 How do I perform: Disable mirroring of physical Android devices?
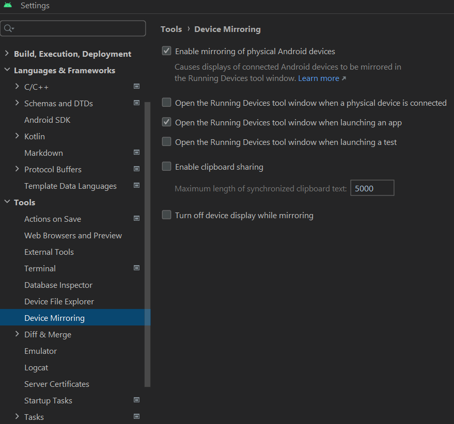(x=166, y=51)
